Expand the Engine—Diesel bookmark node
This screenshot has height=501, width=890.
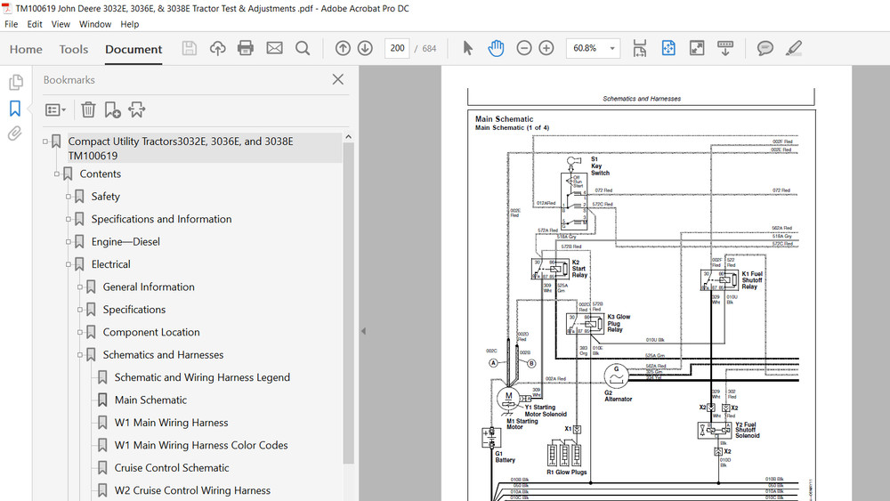[69, 242]
